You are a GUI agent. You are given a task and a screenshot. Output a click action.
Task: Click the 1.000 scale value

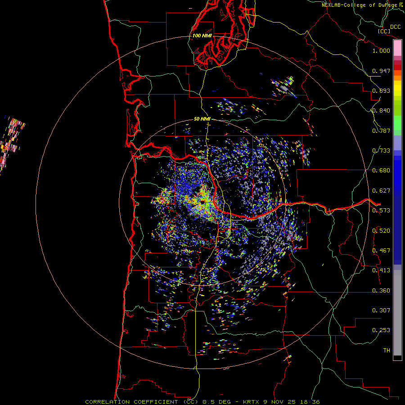click(381, 50)
